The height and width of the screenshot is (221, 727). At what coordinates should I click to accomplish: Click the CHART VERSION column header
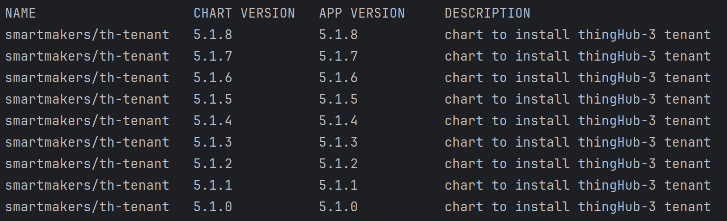[x=244, y=13]
